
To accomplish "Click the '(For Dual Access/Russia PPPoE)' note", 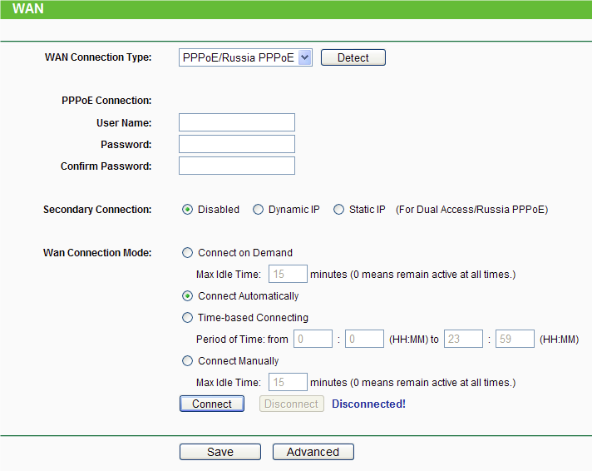I will 472,210.
